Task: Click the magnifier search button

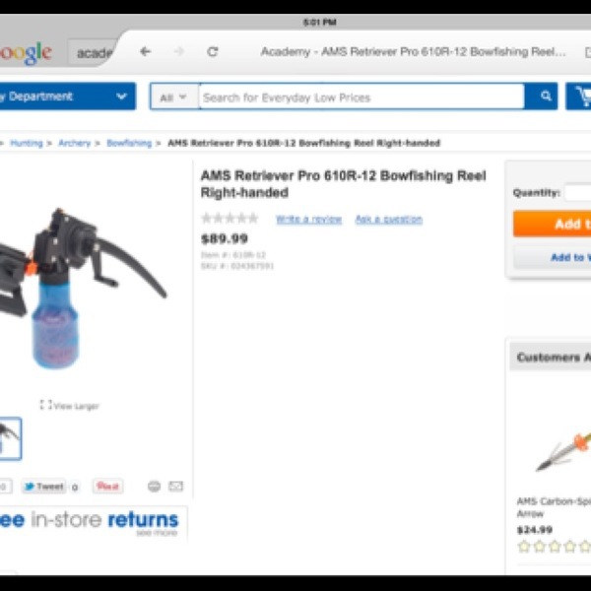Action: coord(541,97)
